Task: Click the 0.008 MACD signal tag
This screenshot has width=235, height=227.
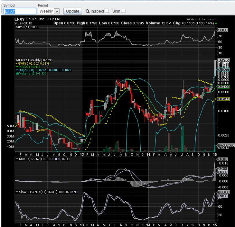Action: point(222,172)
